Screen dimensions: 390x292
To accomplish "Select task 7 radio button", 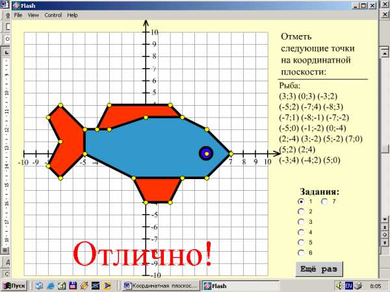I will pos(324,201).
